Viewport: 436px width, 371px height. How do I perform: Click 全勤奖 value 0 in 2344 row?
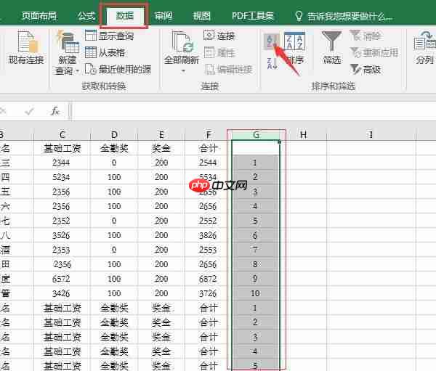click(114, 163)
